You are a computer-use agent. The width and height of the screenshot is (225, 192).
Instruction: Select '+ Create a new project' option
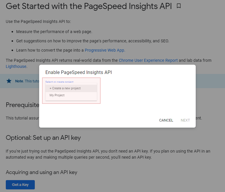71,88
